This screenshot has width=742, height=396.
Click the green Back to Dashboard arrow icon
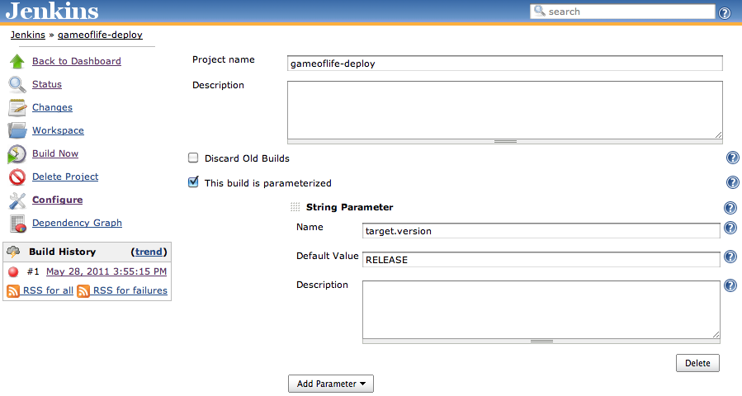[17, 62]
